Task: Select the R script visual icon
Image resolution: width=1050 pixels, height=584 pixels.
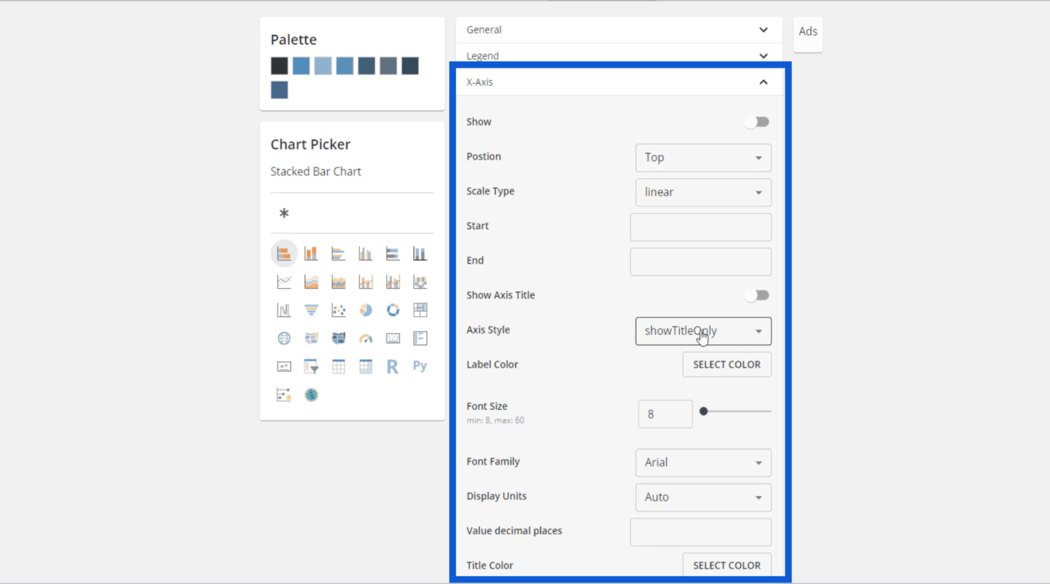Action: [392, 367]
